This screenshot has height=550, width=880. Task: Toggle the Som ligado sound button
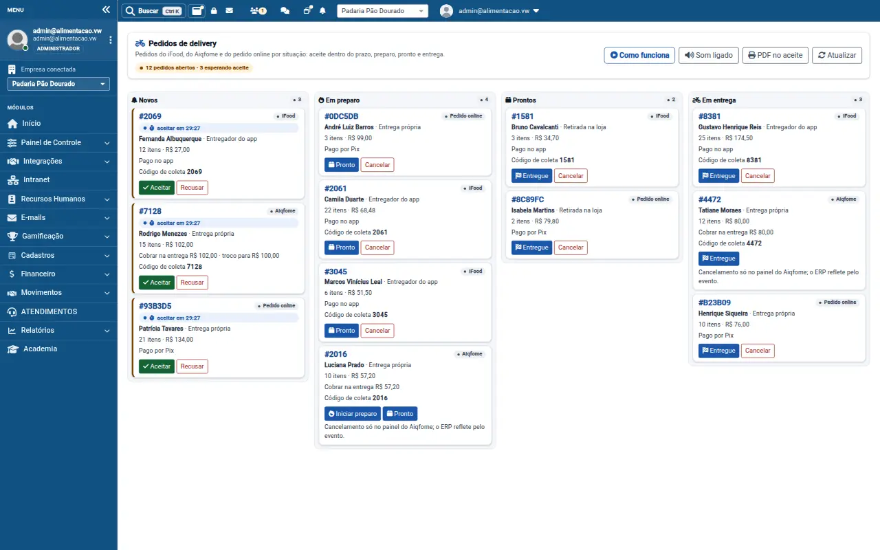click(x=709, y=55)
